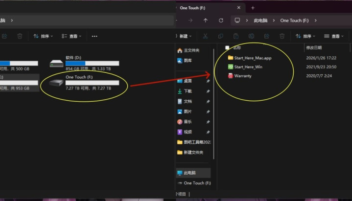Viewport: 352px width, 201px height.
Task: Click the Rename icon in right toolbar
Action: [x=251, y=36]
